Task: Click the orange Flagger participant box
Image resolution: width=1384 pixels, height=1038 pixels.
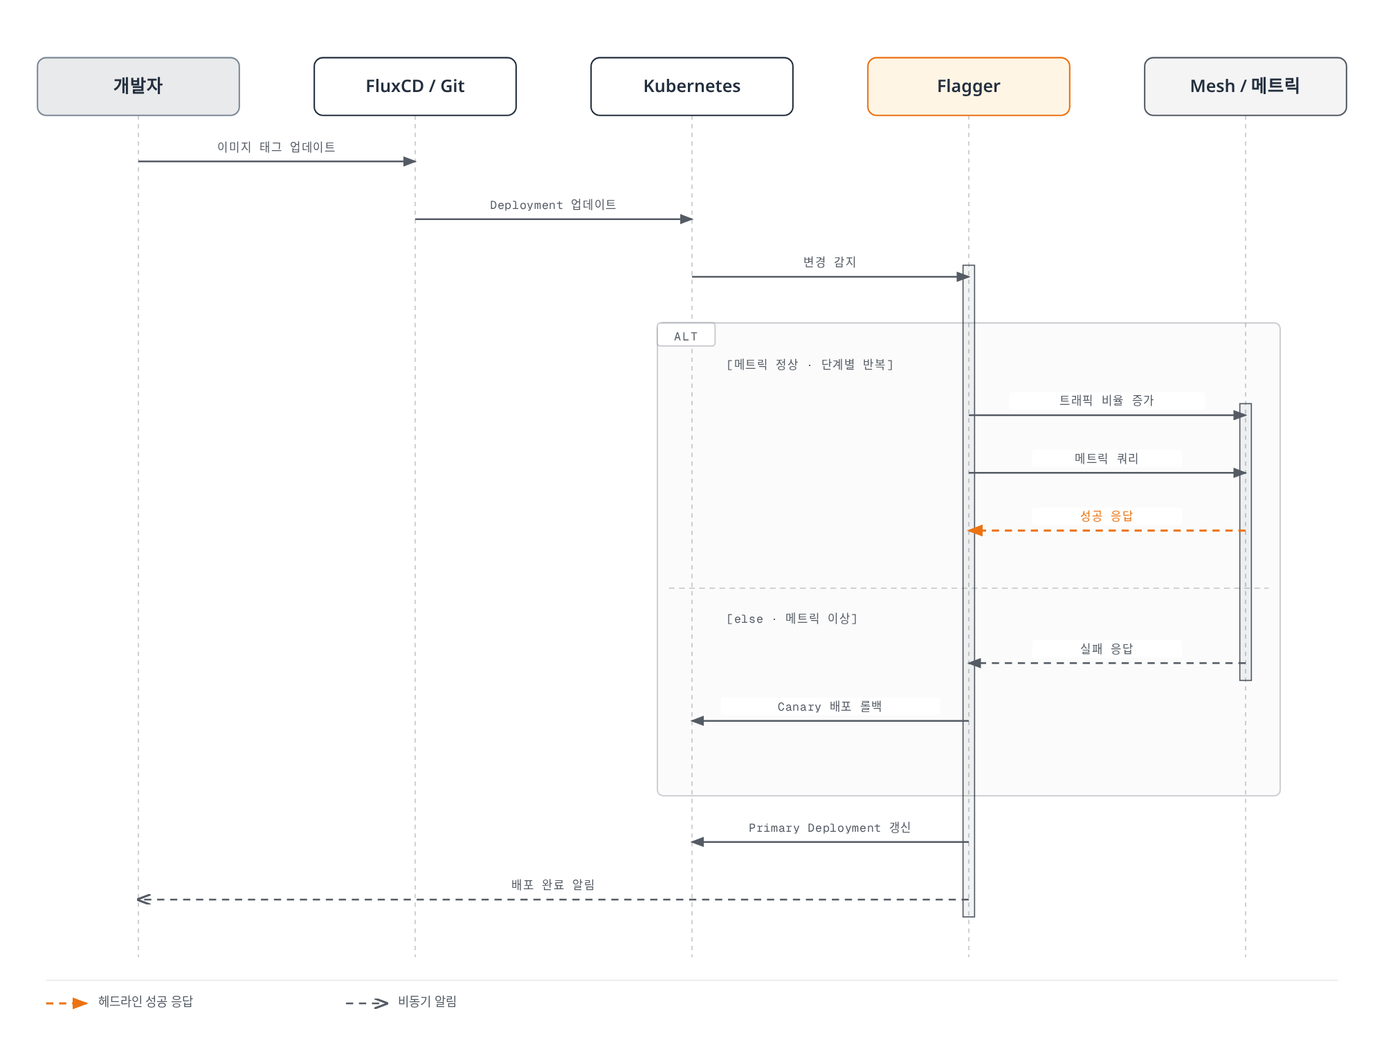Action: coord(969,86)
